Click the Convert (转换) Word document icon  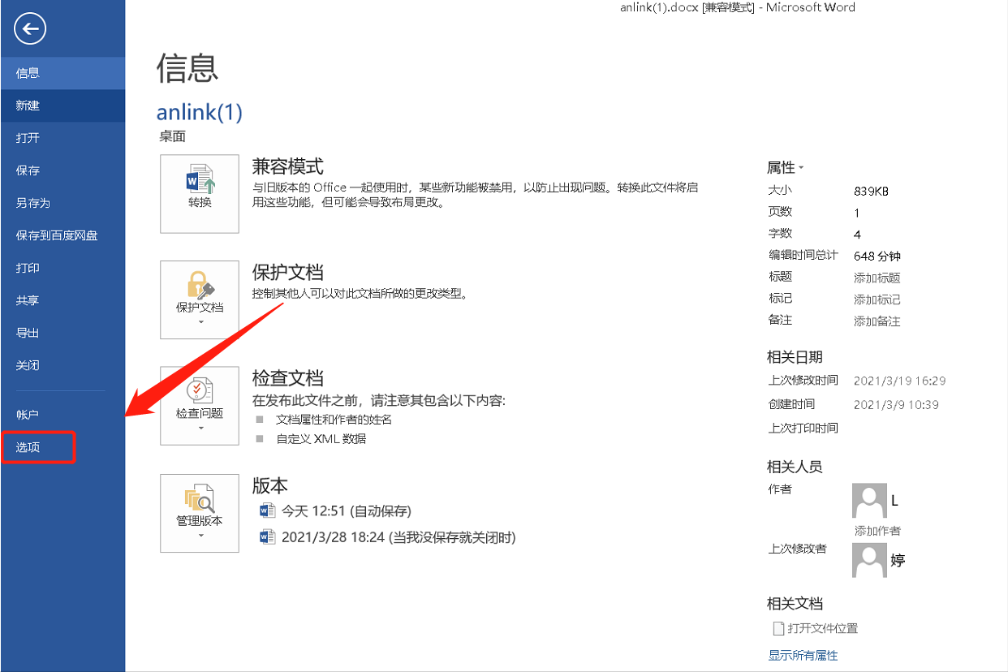[x=200, y=193]
